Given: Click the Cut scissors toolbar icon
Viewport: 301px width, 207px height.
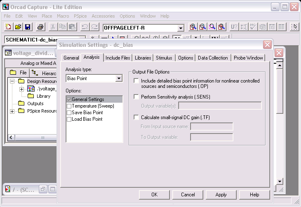Looking at the screenshot, I should coord(53,27).
